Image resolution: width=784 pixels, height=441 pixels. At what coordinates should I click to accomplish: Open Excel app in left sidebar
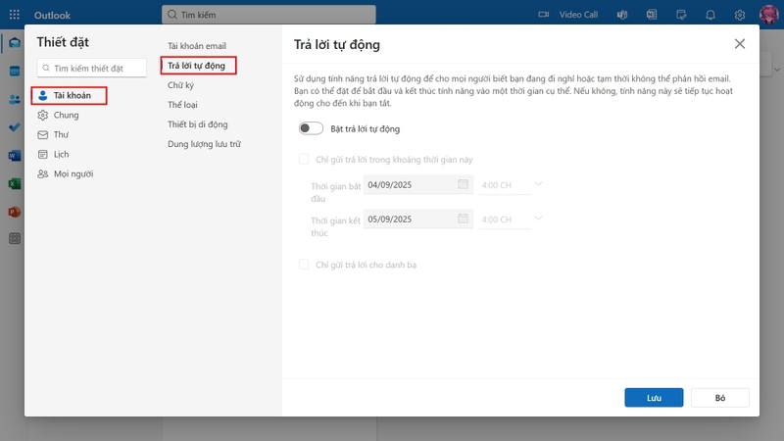click(15, 183)
